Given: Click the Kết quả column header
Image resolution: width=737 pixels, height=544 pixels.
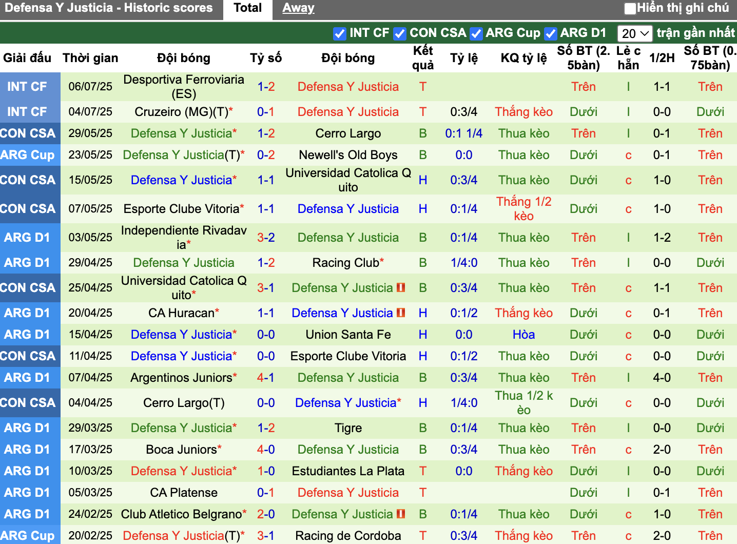Looking at the screenshot, I should pyautogui.click(x=423, y=58).
